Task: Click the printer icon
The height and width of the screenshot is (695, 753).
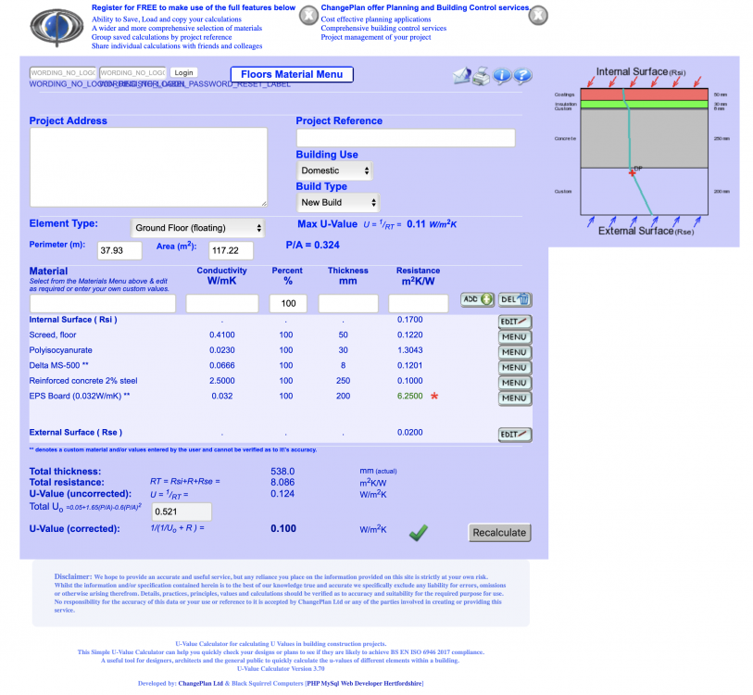Action: click(481, 76)
